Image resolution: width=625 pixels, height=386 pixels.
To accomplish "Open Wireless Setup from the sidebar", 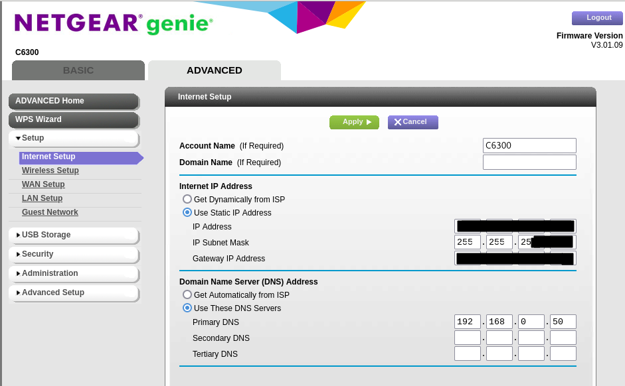I will click(x=50, y=170).
